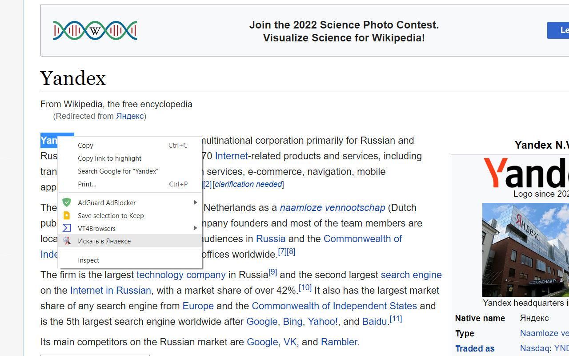Select Search Google for "Yandex"
The width and height of the screenshot is (569, 356).
[x=130, y=171]
